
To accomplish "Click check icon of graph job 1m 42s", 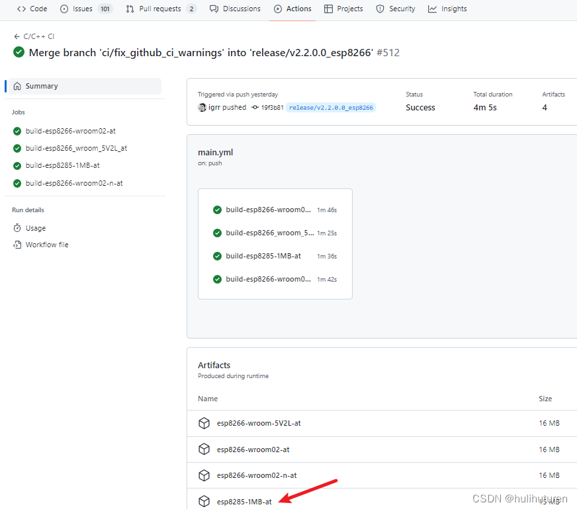I will pyautogui.click(x=218, y=280).
